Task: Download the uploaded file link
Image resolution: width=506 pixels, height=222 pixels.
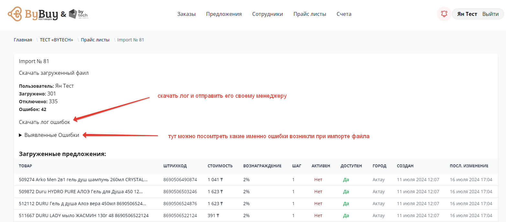Action: [54, 73]
